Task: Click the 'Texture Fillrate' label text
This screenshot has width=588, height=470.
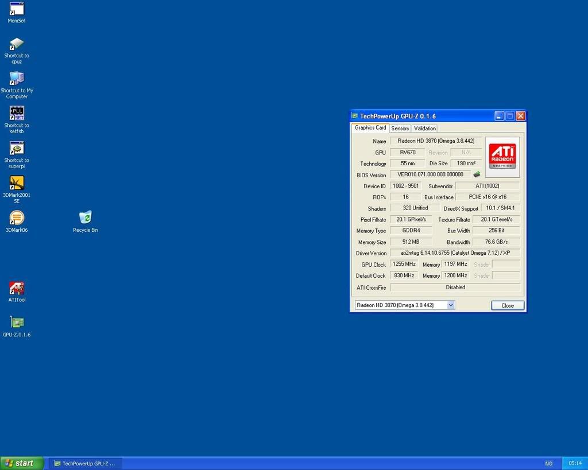Action: pyautogui.click(x=454, y=220)
